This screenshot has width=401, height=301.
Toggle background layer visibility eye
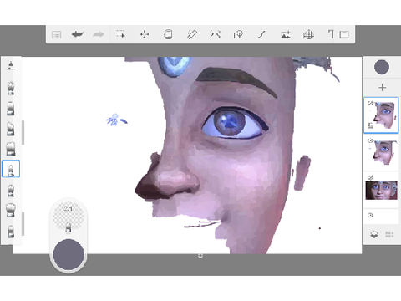coord(370,215)
